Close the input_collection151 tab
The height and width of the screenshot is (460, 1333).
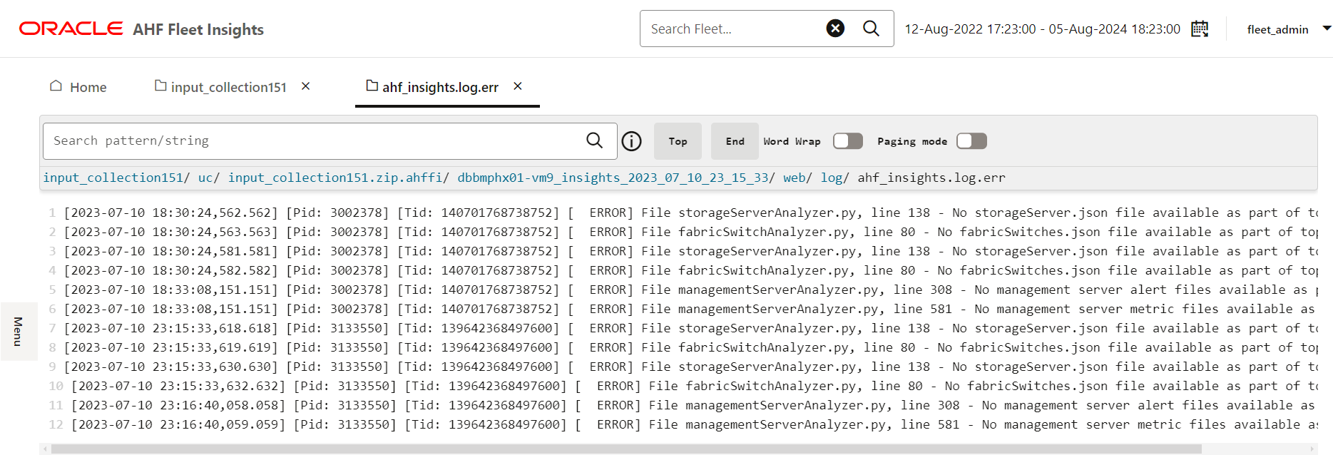[x=305, y=86]
